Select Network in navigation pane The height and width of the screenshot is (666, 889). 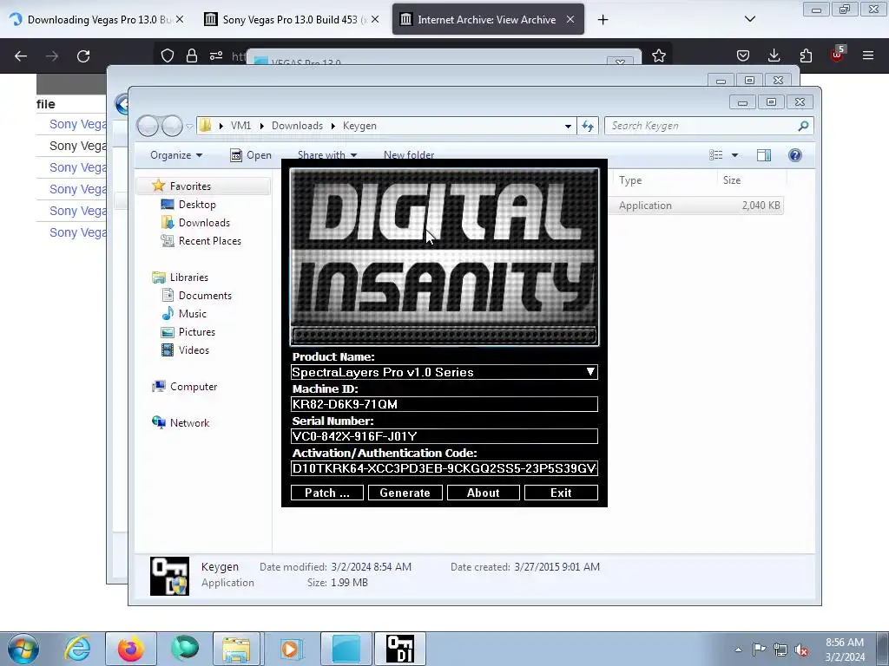189,423
